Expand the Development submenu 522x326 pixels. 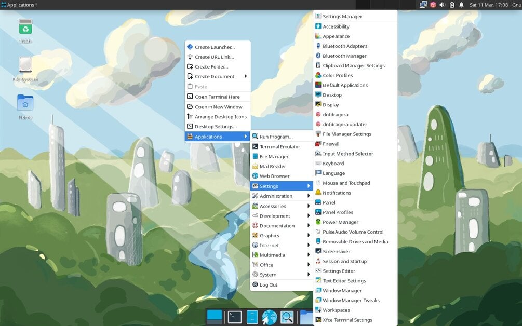tap(282, 216)
